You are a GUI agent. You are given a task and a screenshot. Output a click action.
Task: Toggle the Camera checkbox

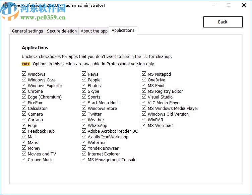tap(24, 114)
